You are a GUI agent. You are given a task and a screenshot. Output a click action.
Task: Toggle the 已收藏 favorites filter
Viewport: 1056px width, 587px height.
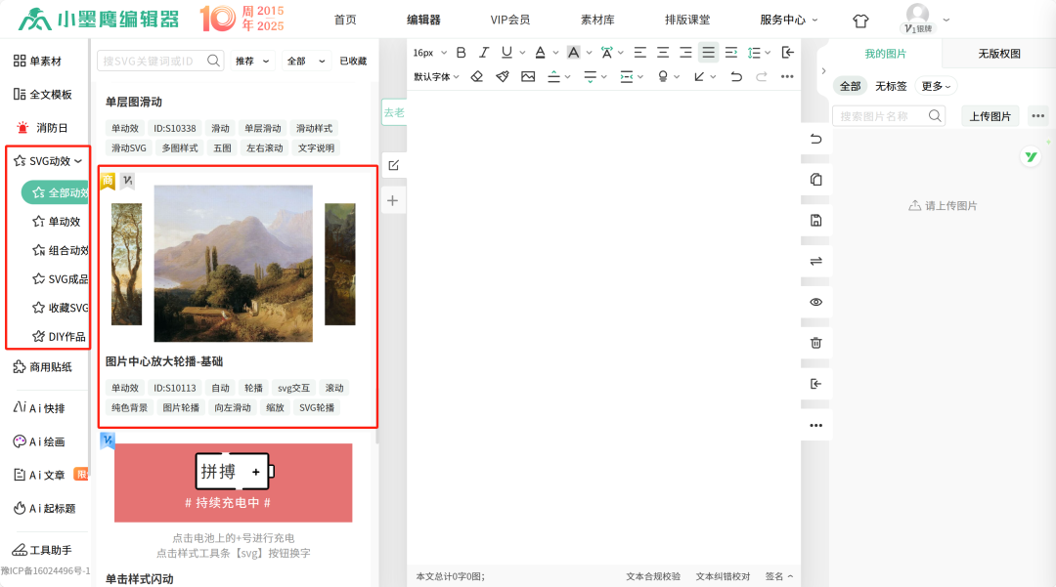(353, 62)
